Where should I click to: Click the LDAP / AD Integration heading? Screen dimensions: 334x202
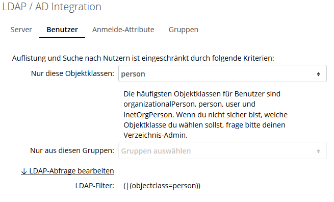tap(52, 7)
